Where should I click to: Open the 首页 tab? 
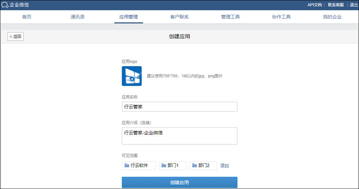tap(27, 17)
